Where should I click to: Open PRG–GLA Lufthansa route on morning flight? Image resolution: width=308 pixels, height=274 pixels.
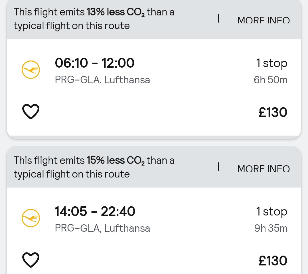point(102,80)
